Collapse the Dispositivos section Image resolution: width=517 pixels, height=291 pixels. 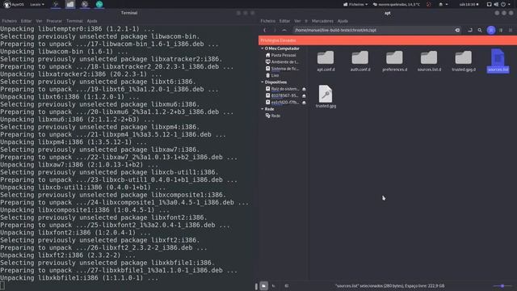tap(263, 82)
